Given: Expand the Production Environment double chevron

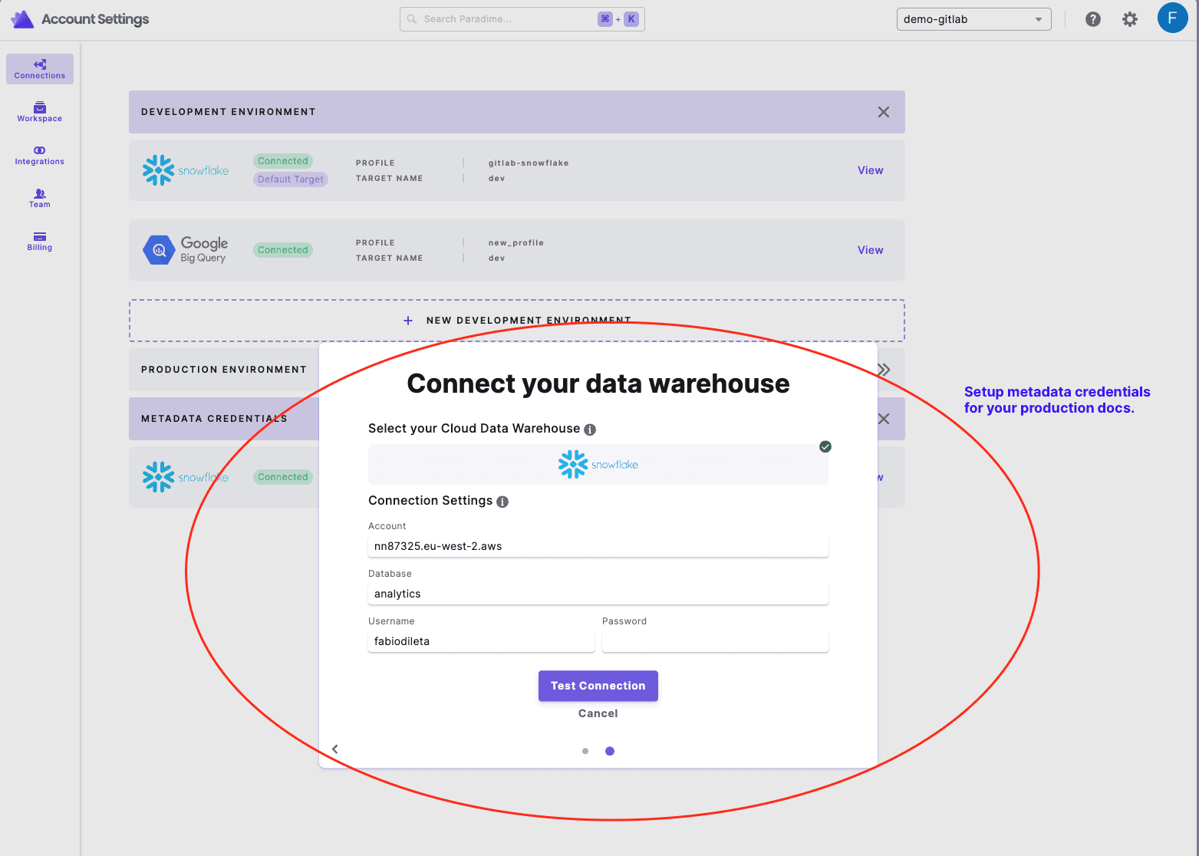Looking at the screenshot, I should [x=884, y=370].
